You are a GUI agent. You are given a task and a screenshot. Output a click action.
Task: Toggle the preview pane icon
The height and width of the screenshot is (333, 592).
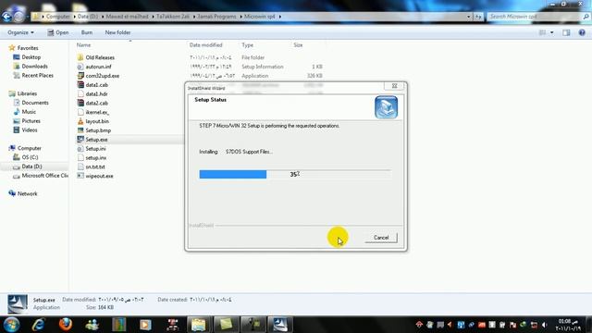coord(566,33)
